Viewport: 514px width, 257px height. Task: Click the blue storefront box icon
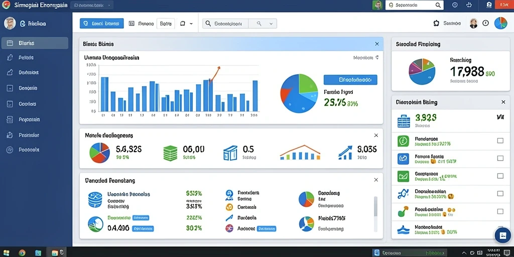pyautogui.click(x=230, y=153)
